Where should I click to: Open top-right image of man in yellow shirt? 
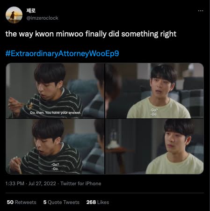click(154, 90)
